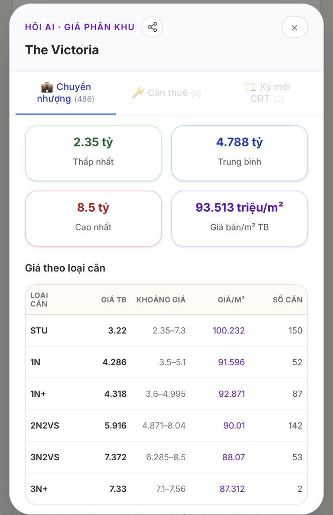Viewport: 333px width, 515px height.
Task: Click the 2N2VS apartment type row
Action: point(166,425)
